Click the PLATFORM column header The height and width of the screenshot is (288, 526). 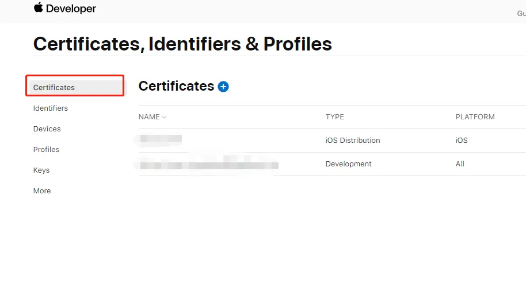point(475,116)
